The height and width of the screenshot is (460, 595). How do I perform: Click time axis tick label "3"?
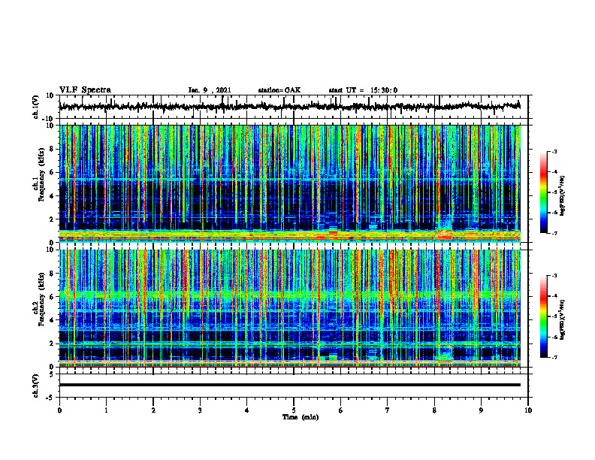point(200,410)
